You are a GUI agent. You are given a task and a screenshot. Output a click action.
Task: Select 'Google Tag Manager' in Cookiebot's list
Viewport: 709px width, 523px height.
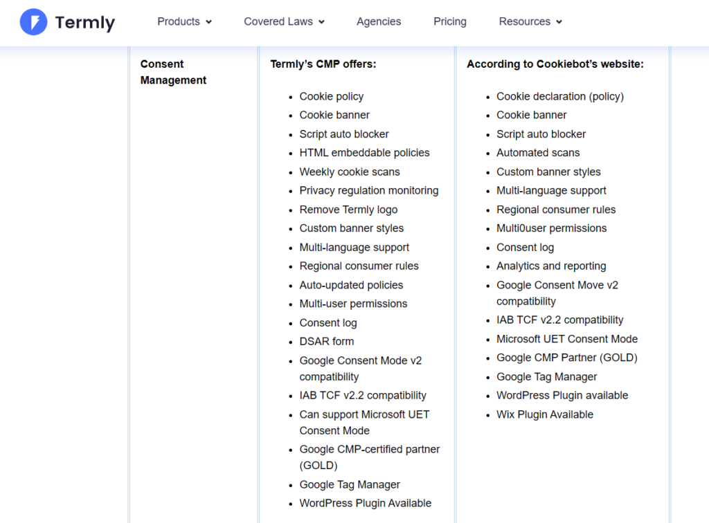pyautogui.click(x=547, y=376)
